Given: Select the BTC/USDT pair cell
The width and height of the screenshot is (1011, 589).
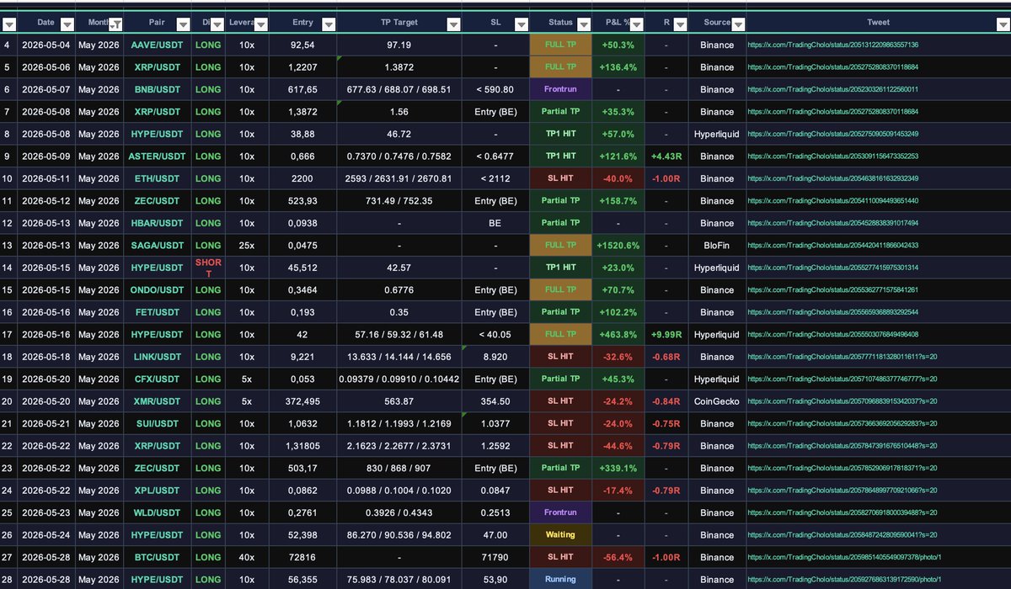Looking at the screenshot, I should (157, 557).
